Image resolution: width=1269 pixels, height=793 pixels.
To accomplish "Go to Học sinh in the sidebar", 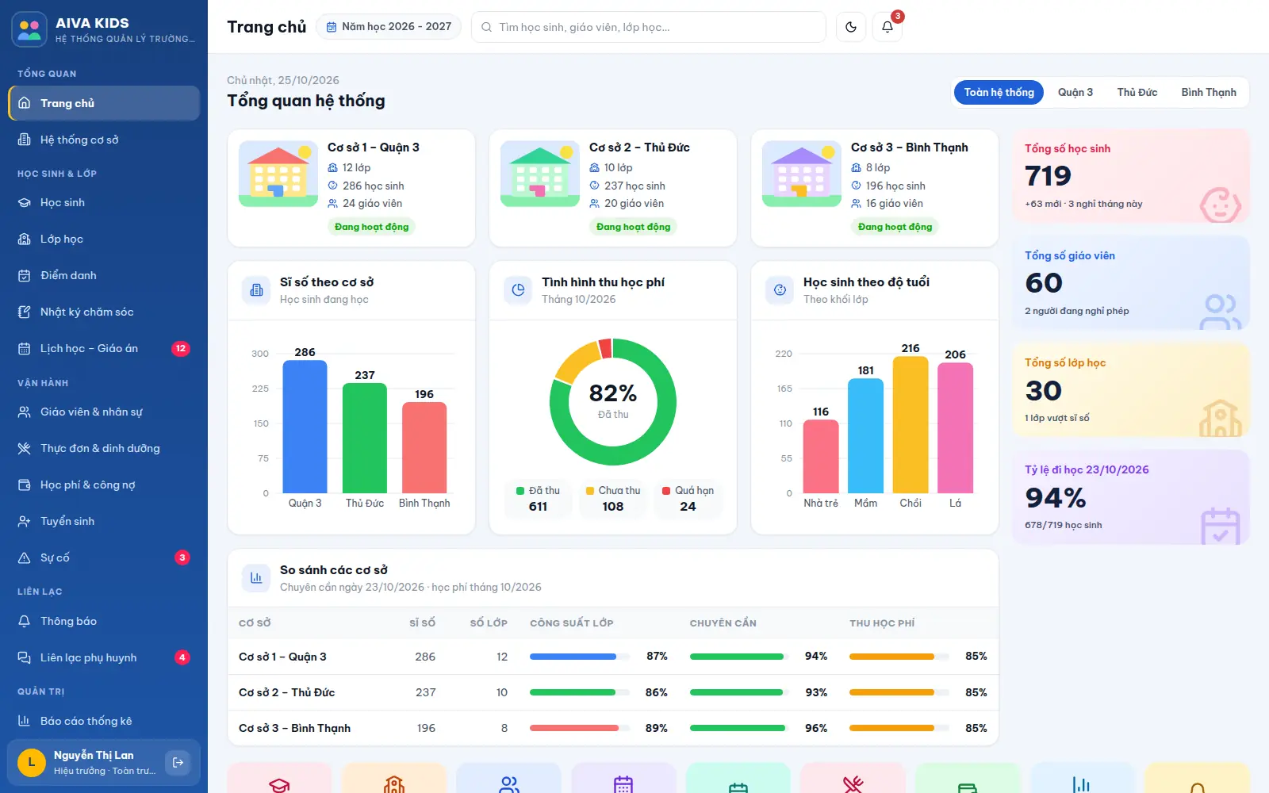I will pyautogui.click(x=104, y=202).
